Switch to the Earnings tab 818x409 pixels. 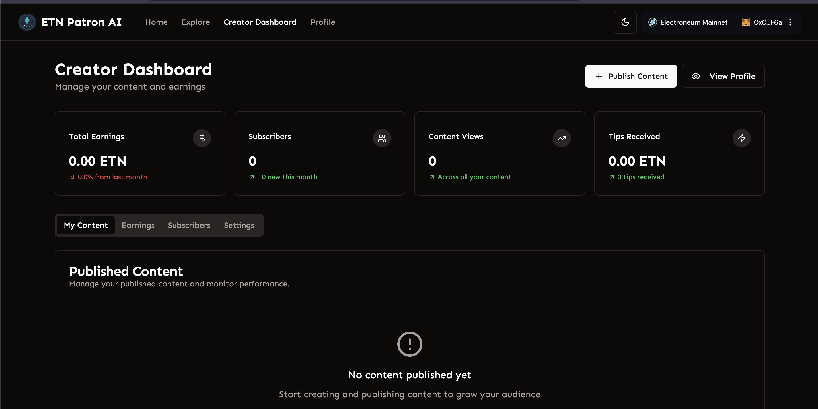[x=138, y=225]
